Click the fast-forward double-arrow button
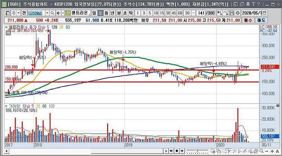Screen dimensions: 282x156 pyautogui.click(x=182, y=151)
